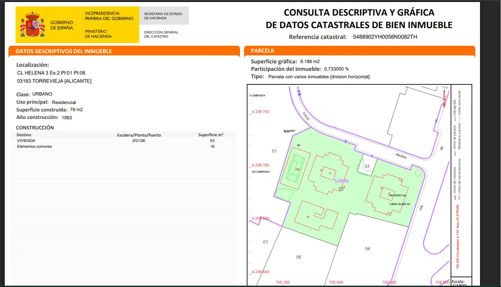Click the 'Participación del inmueble:' label
Image resolution: width=501 pixels, height=287 pixels.
286,69
